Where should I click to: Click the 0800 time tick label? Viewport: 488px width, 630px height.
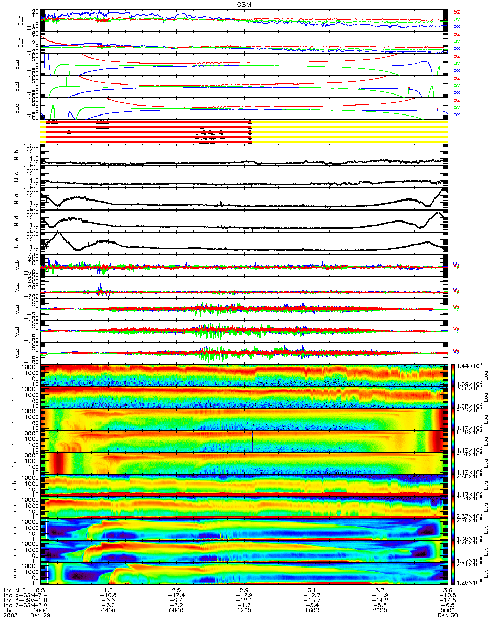pos(176,611)
